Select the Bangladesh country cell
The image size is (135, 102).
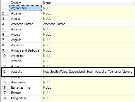click(25, 98)
